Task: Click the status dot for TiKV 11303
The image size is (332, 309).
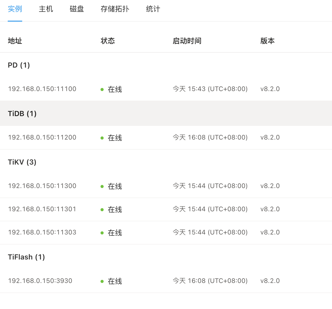Action: tap(102, 233)
